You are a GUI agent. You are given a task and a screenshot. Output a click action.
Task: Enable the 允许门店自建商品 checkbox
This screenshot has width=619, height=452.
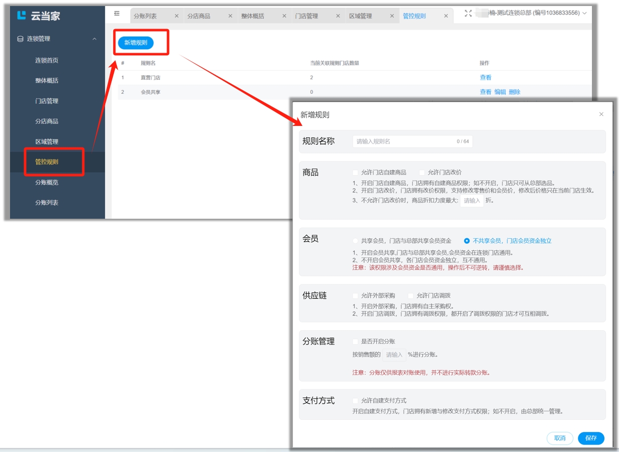(356, 173)
